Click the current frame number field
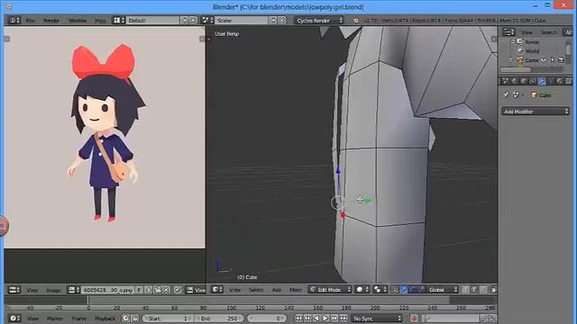 [267, 318]
